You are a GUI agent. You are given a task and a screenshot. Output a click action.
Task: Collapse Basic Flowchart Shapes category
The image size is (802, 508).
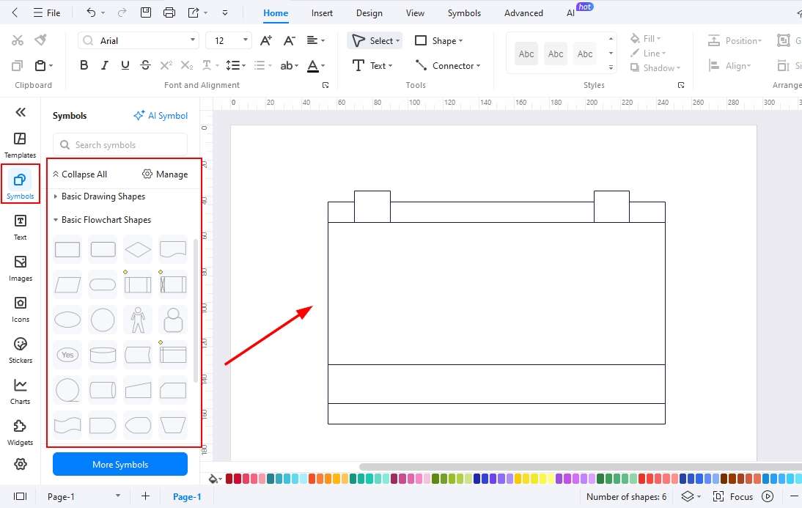click(x=103, y=220)
